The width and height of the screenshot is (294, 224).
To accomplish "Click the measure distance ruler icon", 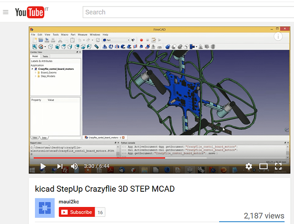I will (96, 47).
